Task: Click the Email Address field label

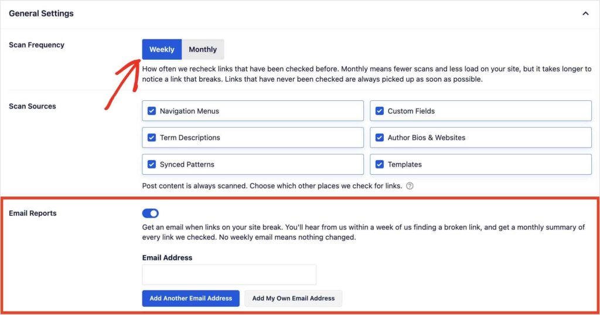Action: [167, 258]
